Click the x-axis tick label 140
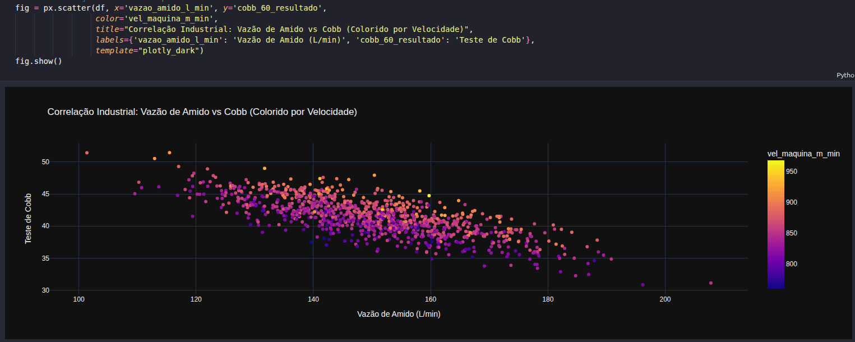Viewport: 855px width, 342px height. pyautogui.click(x=313, y=299)
